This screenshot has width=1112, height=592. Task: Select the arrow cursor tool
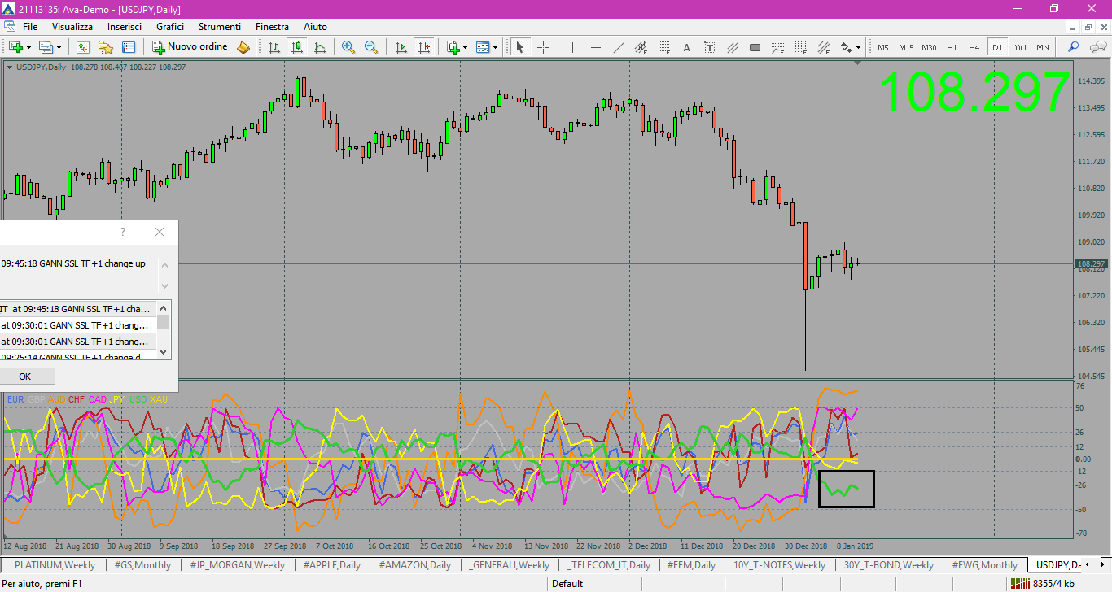point(520,47)
